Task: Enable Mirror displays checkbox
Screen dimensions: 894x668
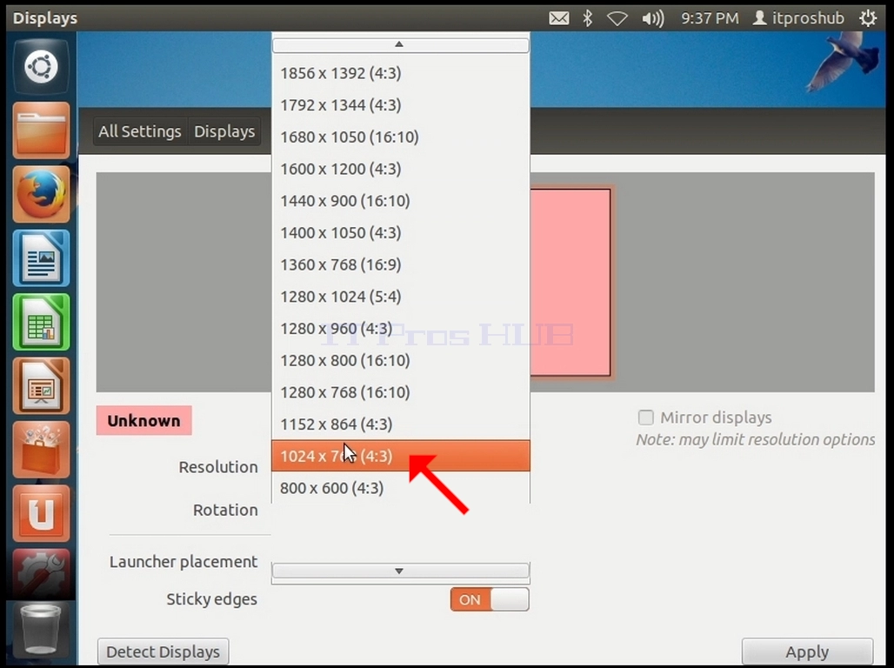Action: coord(646,417)
